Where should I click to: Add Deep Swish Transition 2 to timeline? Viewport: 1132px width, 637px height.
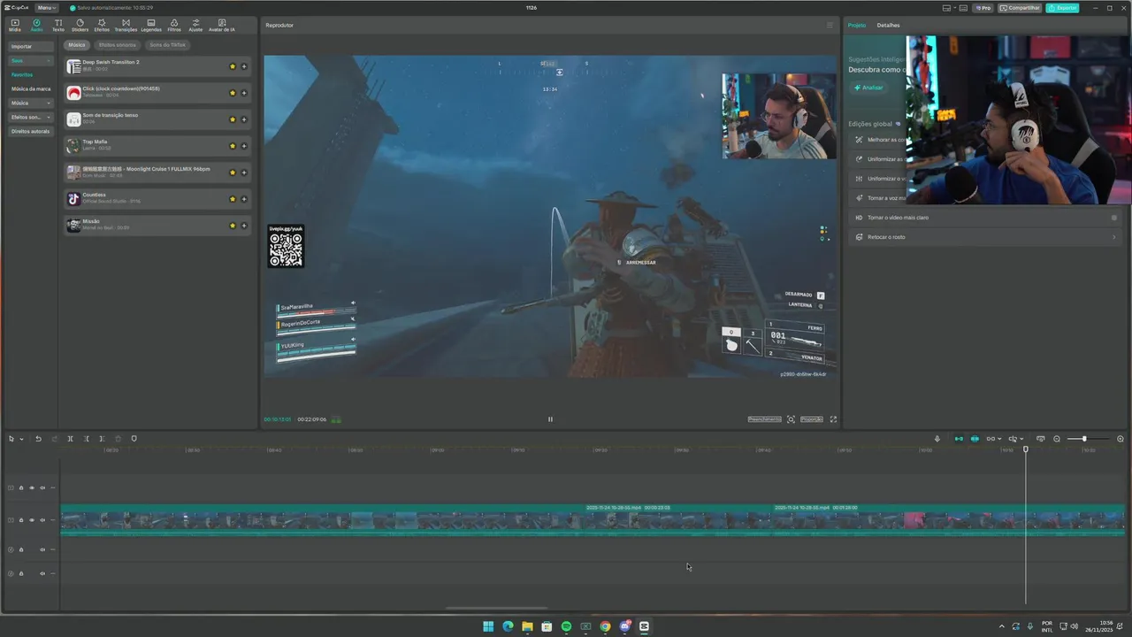(244, 66)
